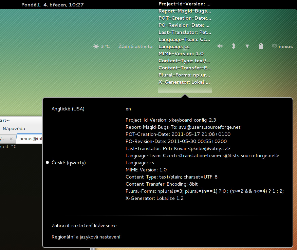The width and height of the screenshot is (297, 250).
Task: Open the battery status icon
Action: coord(261,46)
